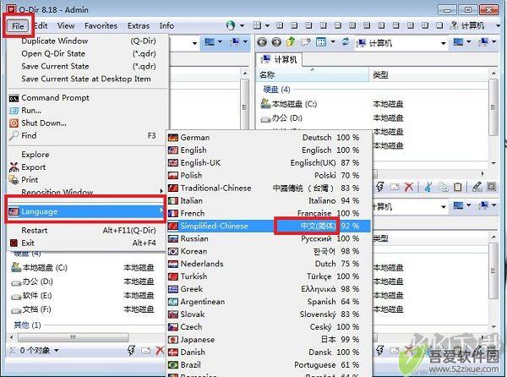The width and height of the screenshot is (507, 377).
Task: Pick German language option
Action: point(269,138)
